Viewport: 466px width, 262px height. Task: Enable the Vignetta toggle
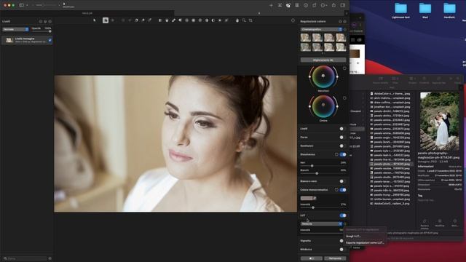[342, 241]
